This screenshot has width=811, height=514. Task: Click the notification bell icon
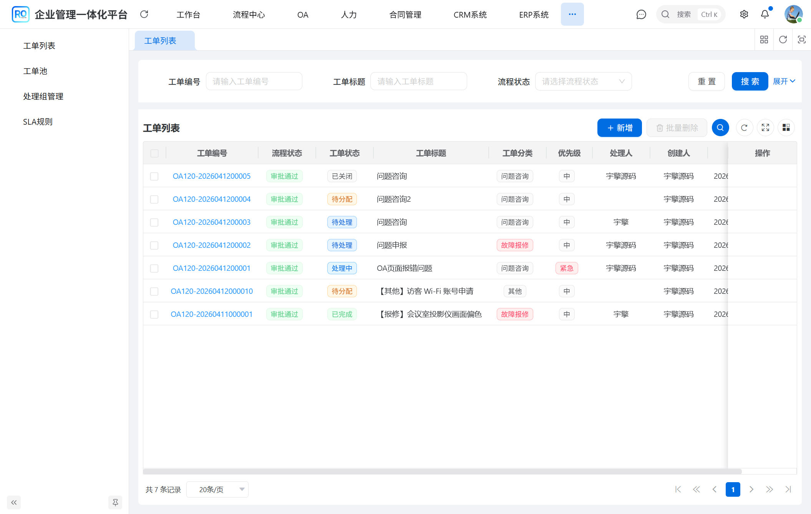(765, 15)
